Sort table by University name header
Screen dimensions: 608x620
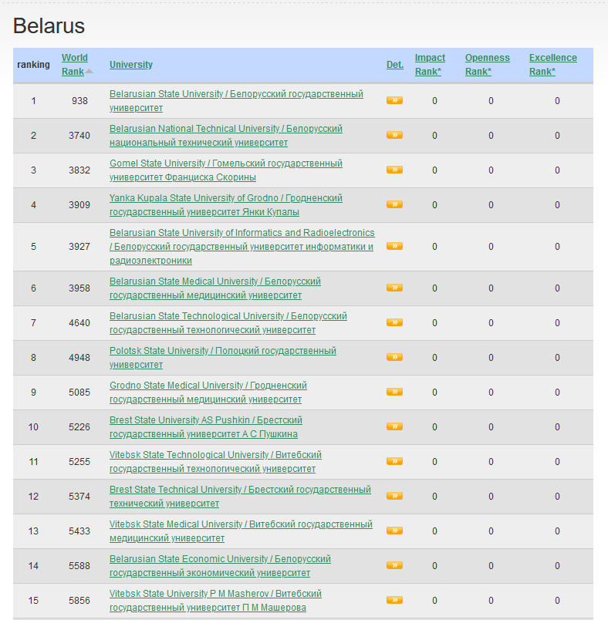pos(131,65)
